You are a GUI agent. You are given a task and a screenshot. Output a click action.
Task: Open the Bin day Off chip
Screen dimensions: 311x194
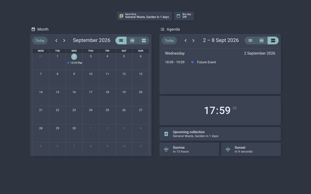tap(184, 16)
